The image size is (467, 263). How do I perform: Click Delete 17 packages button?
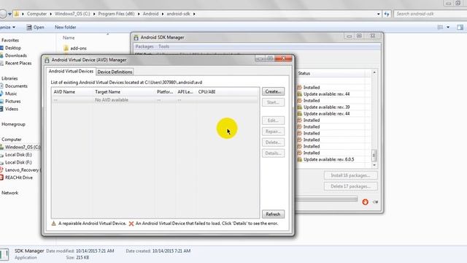[x=350, y=186]
